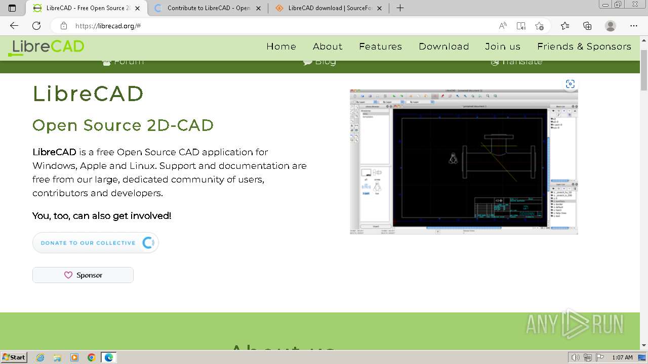
Task: Open the About menu item
Action: [x=328, y=47]
